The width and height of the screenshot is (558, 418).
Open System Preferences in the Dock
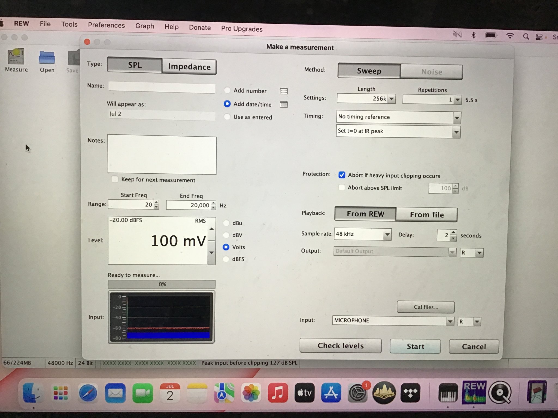(358, 393)
